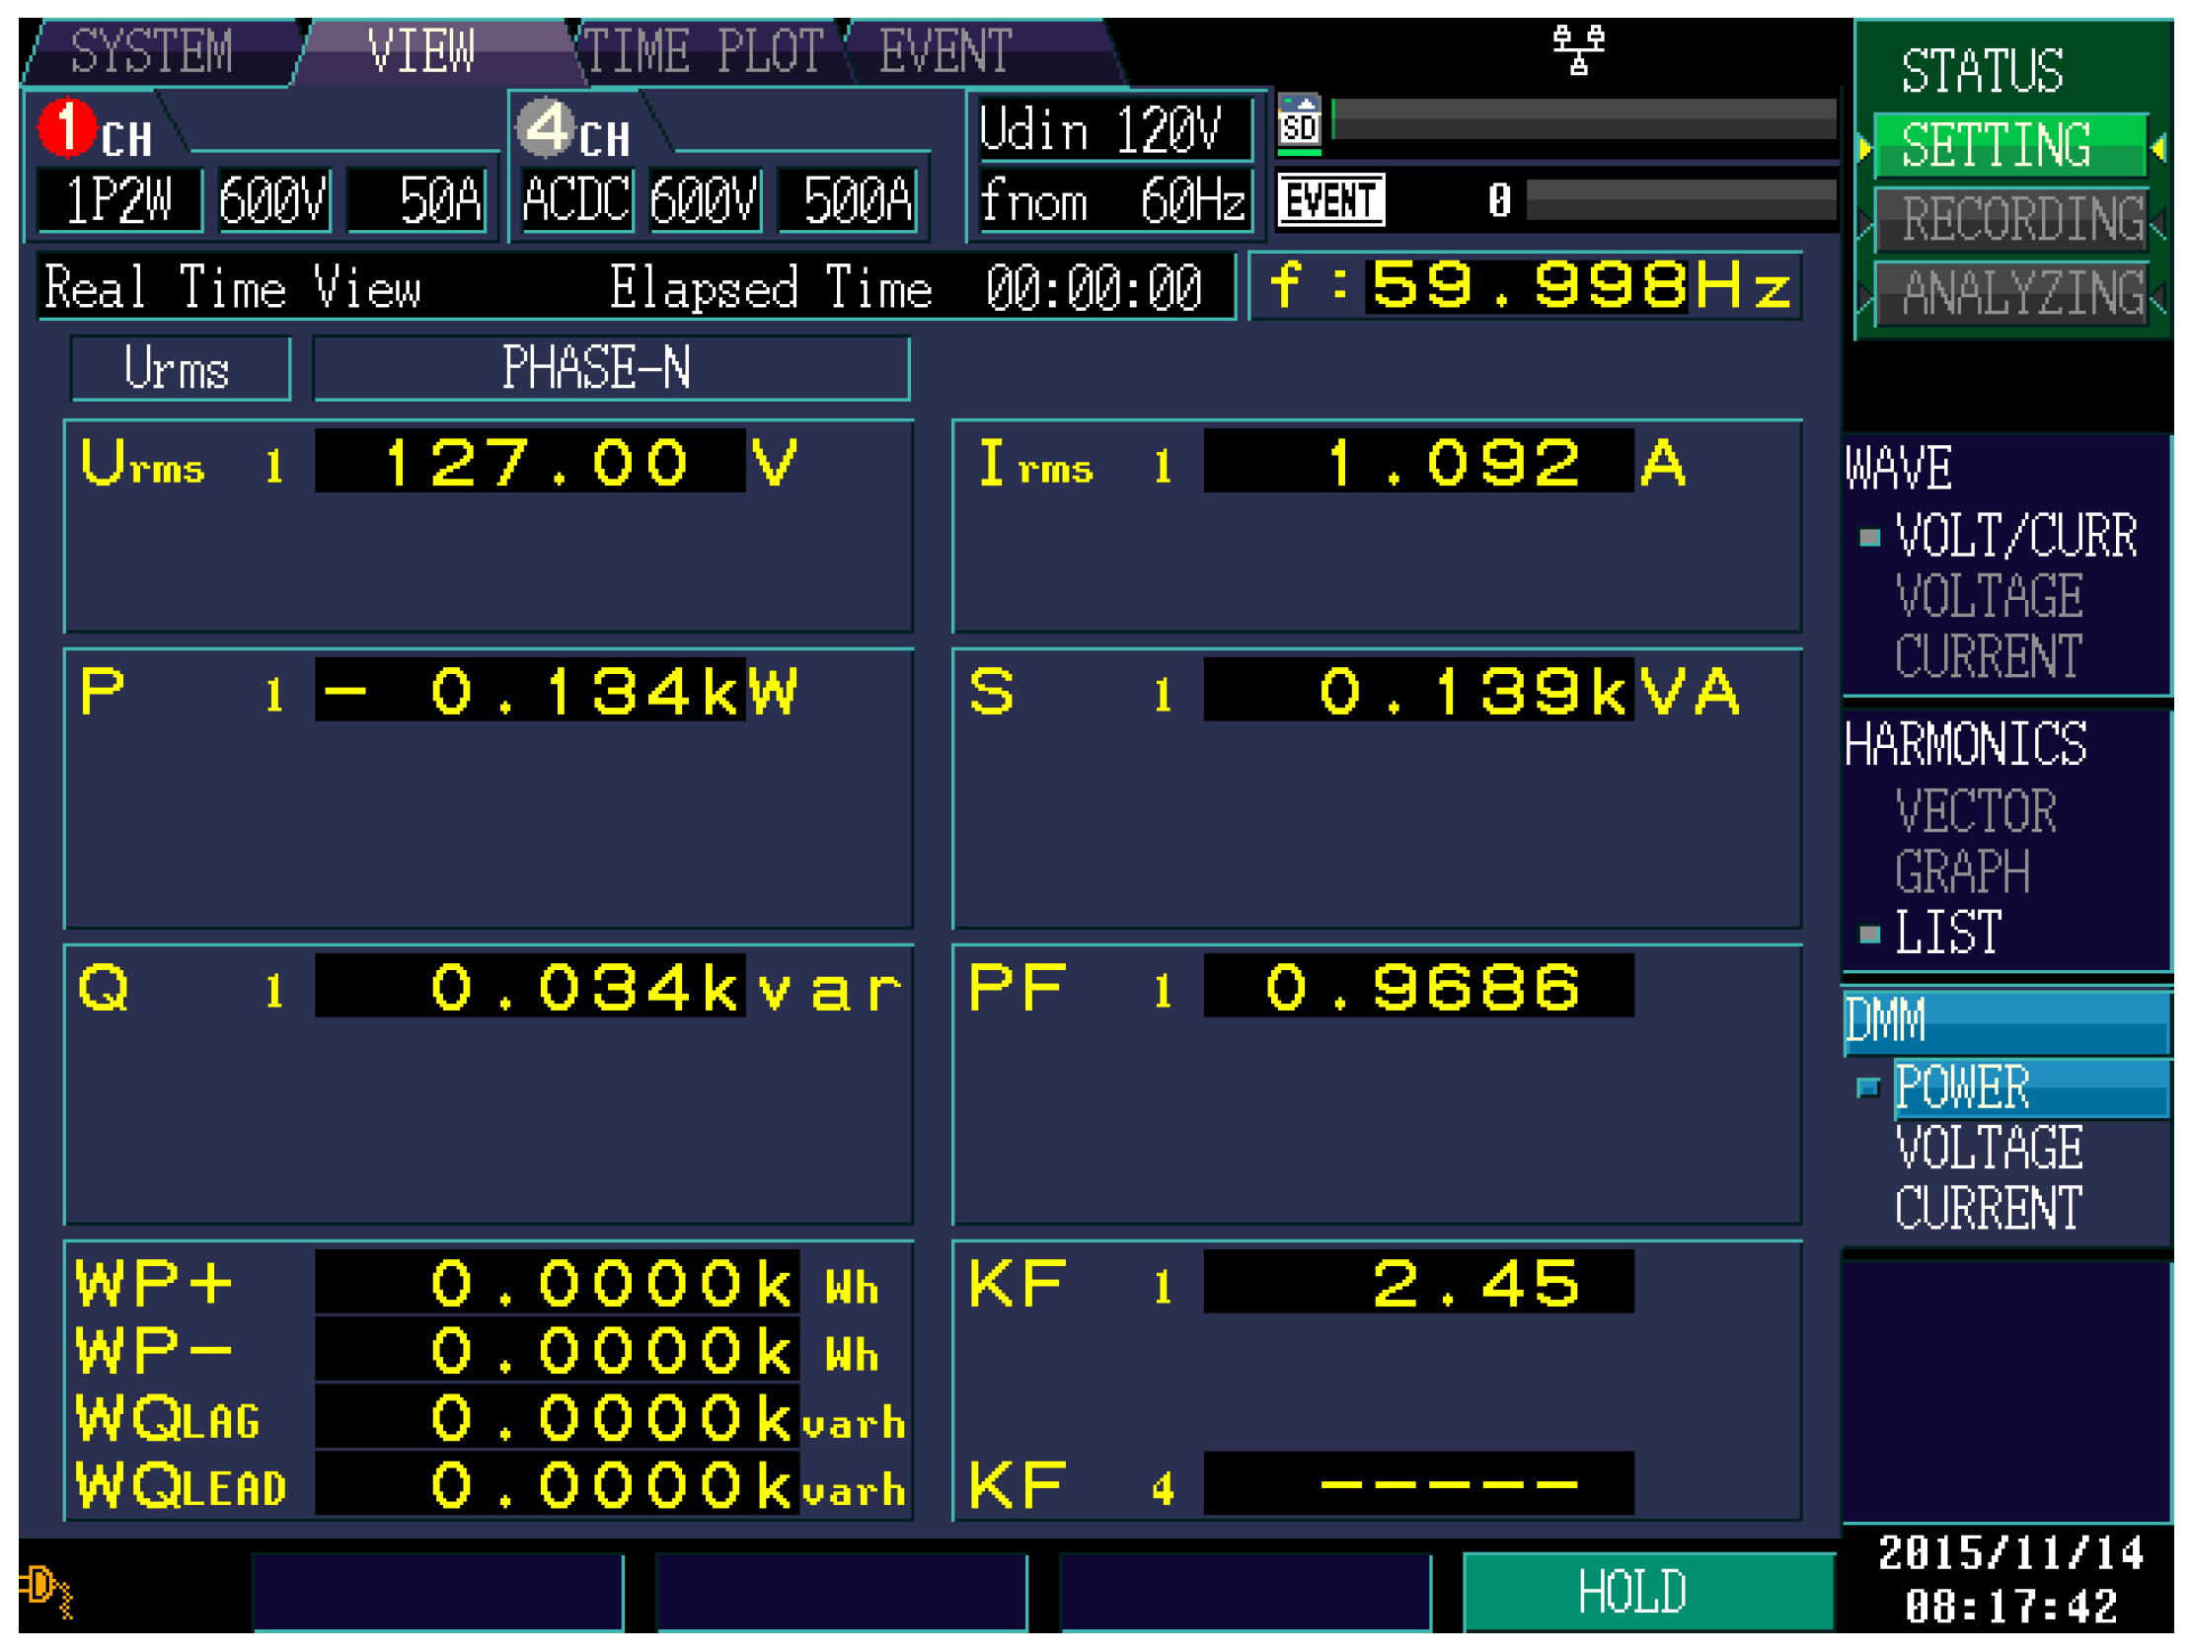This screenshot has height=1651, width=2190.
Task: Select the SETTING status button
Action: [2009, 145]
